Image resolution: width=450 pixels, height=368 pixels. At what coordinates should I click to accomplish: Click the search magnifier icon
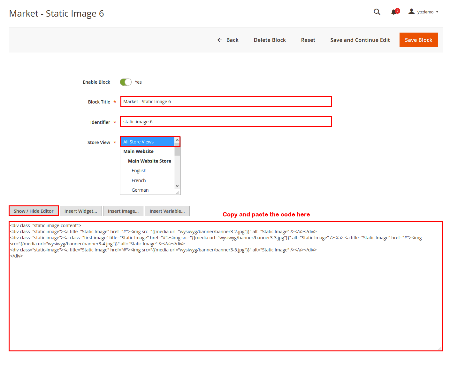[377, 12]
